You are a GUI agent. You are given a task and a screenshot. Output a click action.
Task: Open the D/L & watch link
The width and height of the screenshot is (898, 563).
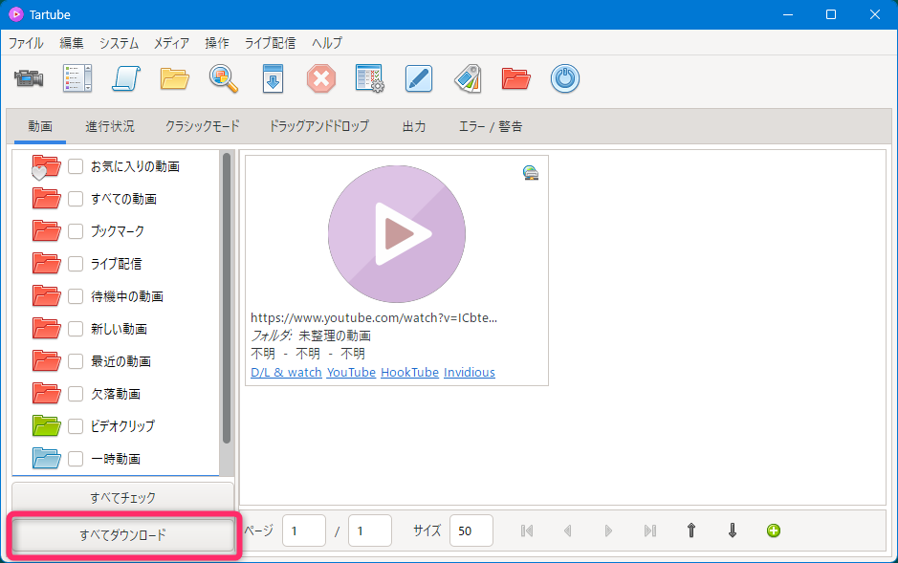pos(285,372)
